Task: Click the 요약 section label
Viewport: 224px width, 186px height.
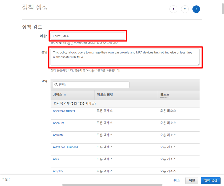Action: coord(44,81)
